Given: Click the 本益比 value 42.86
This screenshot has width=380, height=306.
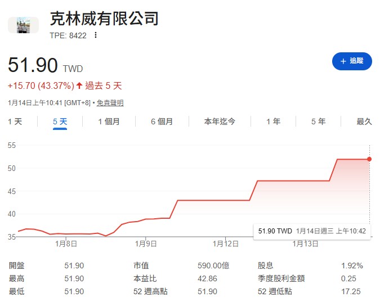Looking at the screenshot, I should (x=207, y=278).
